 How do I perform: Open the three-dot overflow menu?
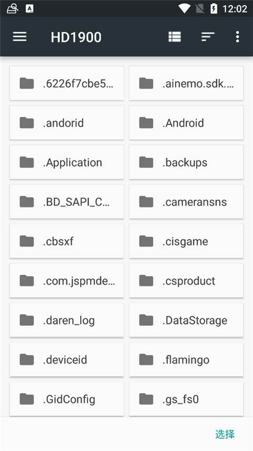[x=238, y=37]
